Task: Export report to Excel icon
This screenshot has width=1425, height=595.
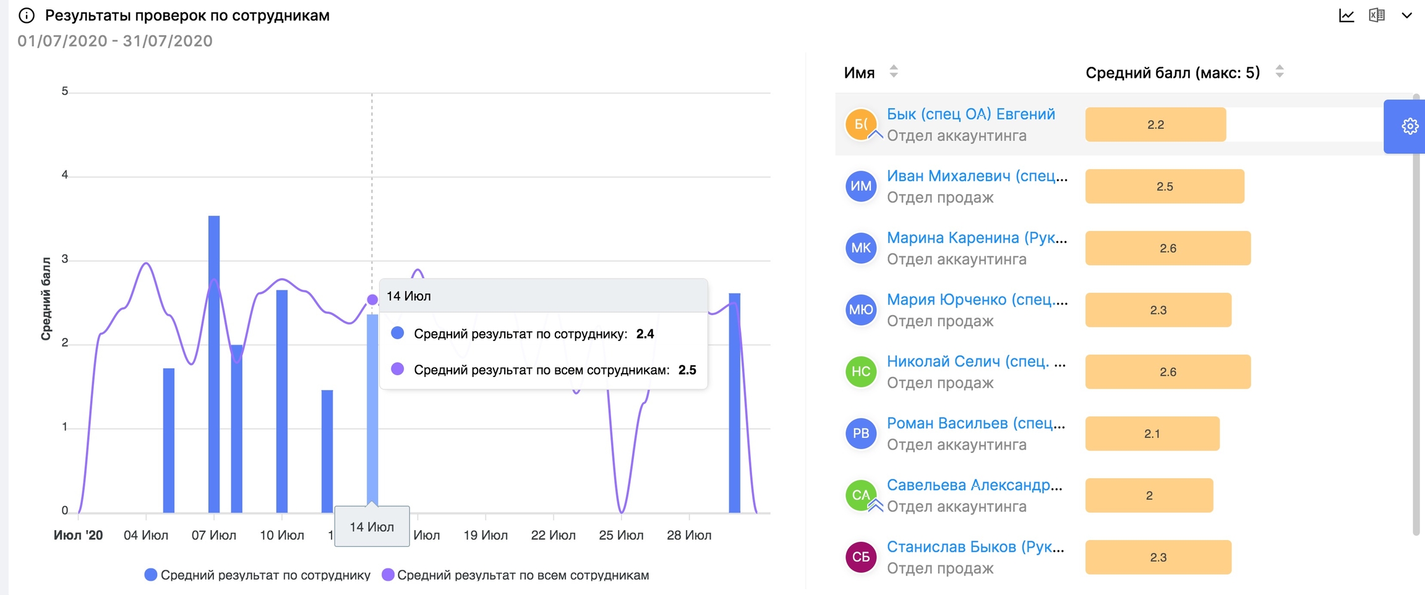Action: tap(1377, 15)
